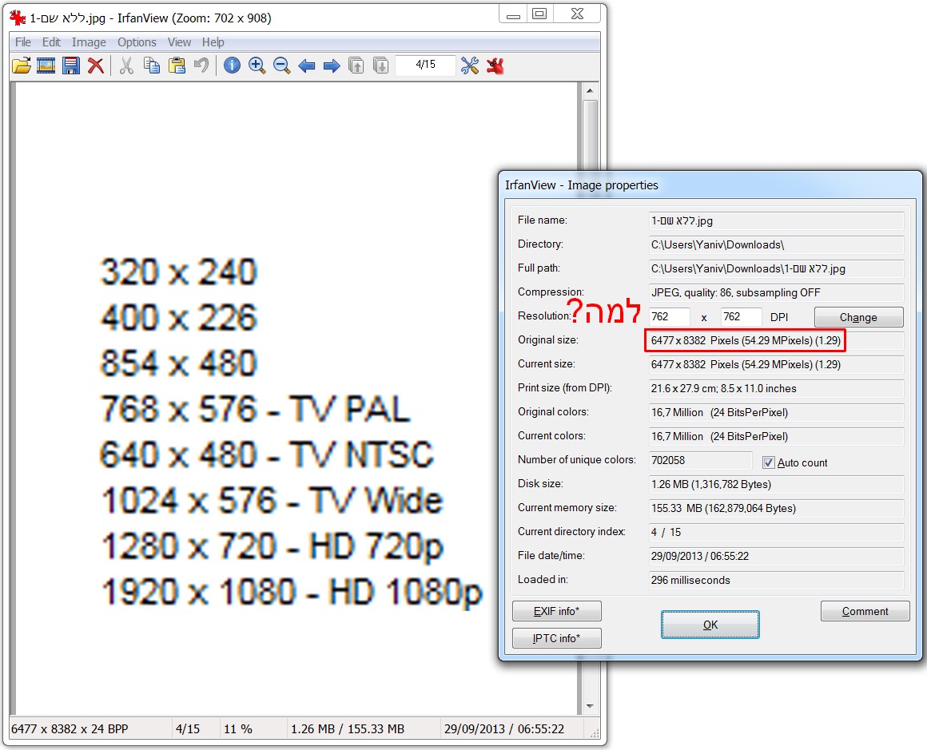Click the Change DPI button
Image resolution: width=927 pixels, height=750 pixels.
(858, 317)
